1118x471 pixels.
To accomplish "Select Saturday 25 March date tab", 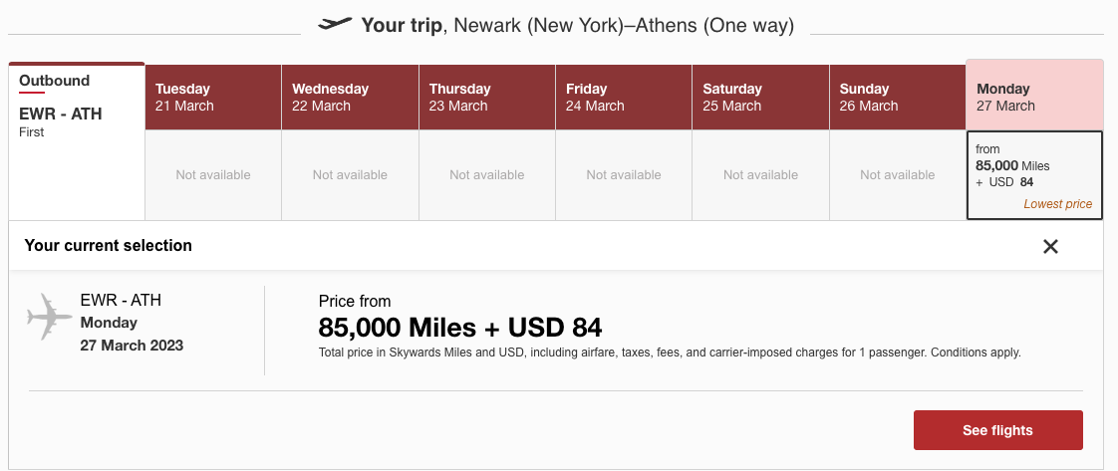I will pyautogui.click(x=760, y=98).
